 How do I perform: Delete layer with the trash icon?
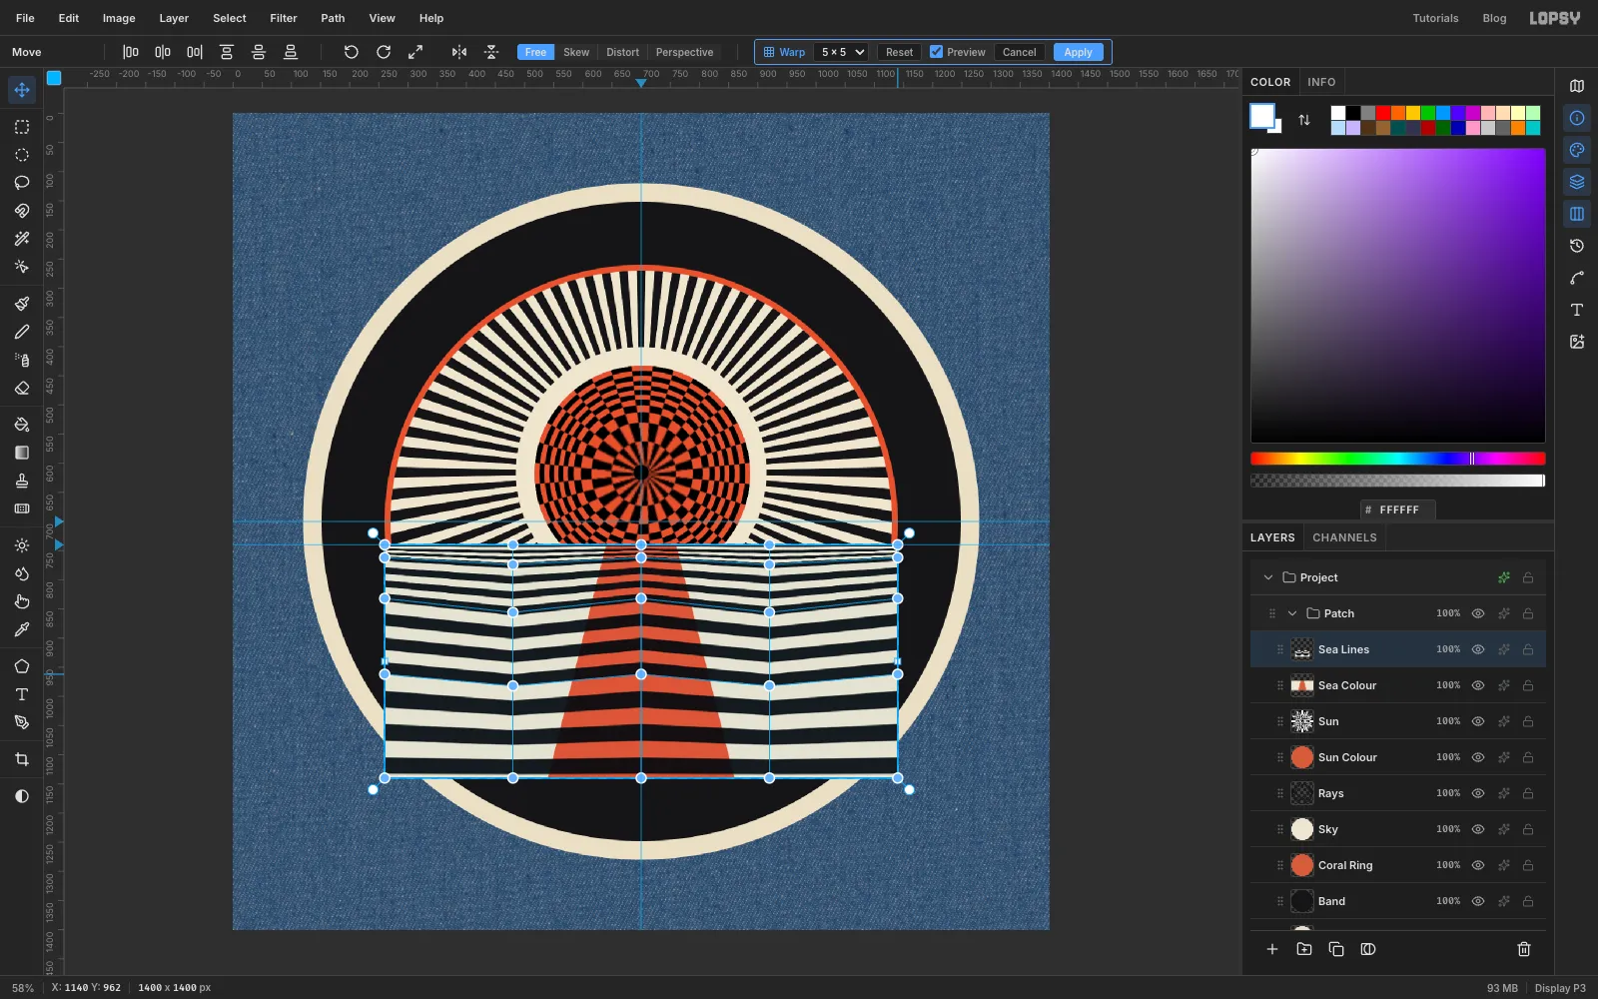pyautogui.click(x=1524, y=949)
